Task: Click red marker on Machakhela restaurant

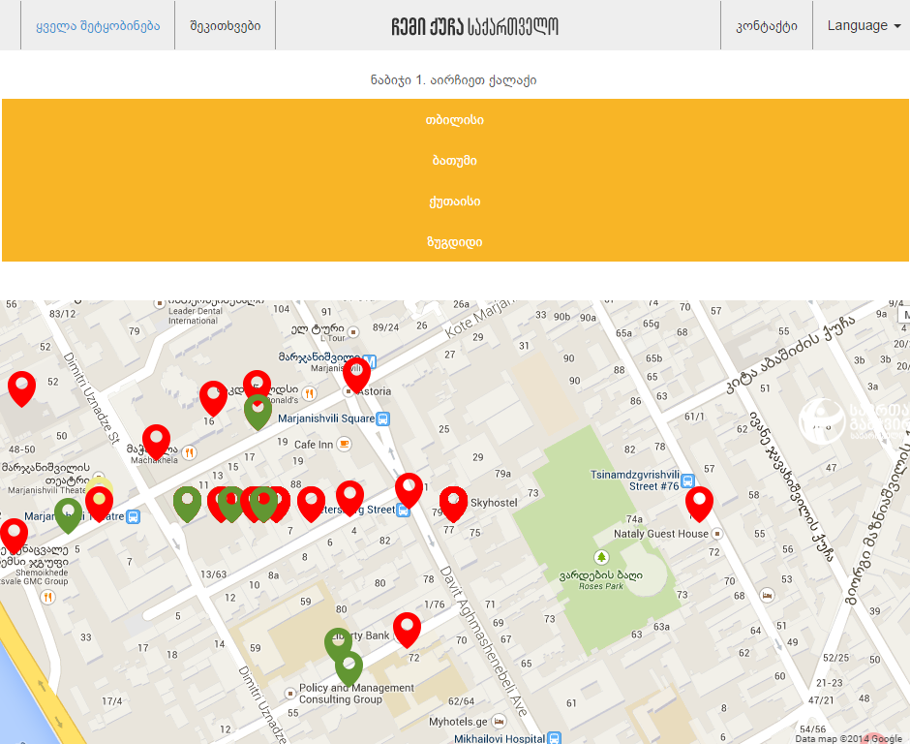Action: pyautogui.click(x=157, y=442)
